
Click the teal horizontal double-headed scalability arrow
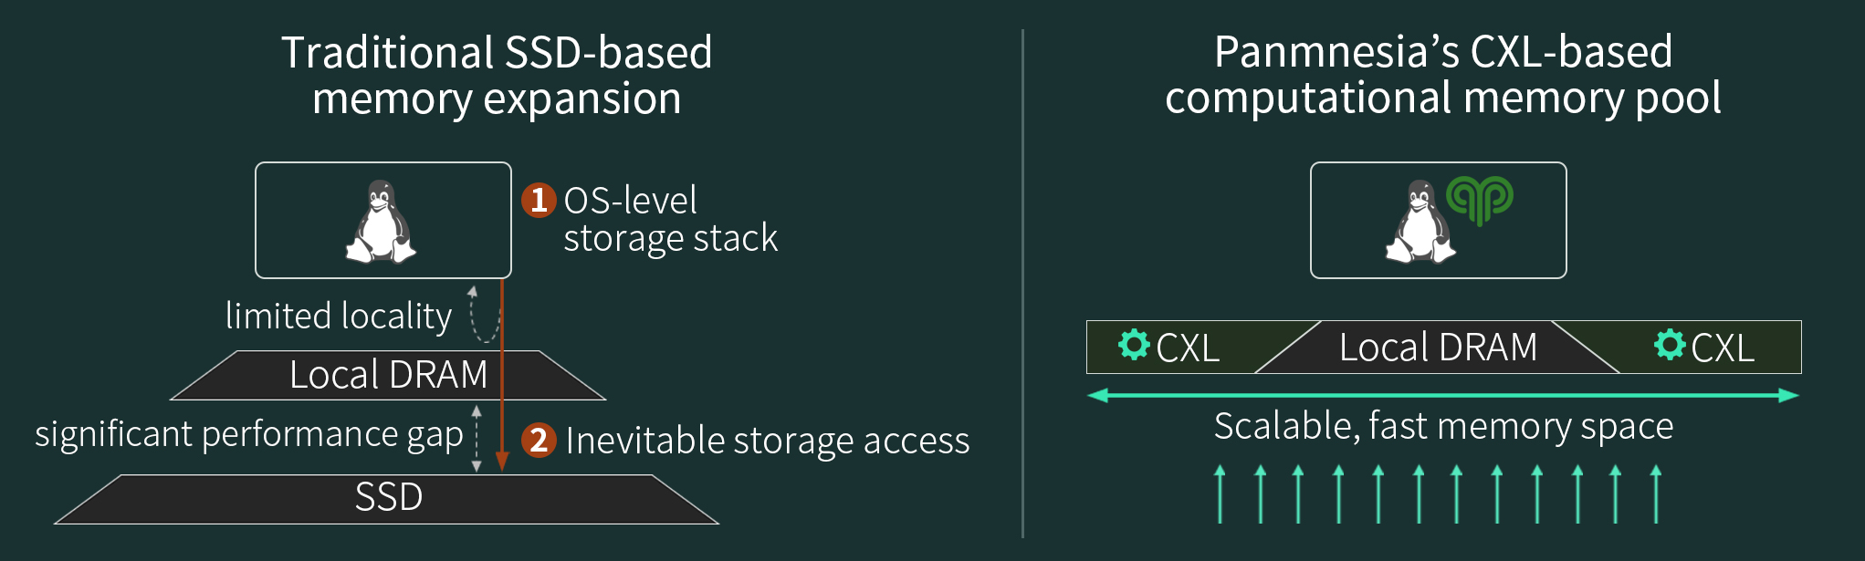coord(1443,395)
